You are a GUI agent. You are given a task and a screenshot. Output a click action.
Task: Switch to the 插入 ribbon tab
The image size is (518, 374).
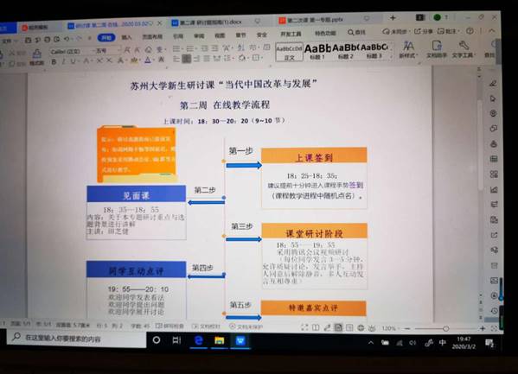point(126,37)
